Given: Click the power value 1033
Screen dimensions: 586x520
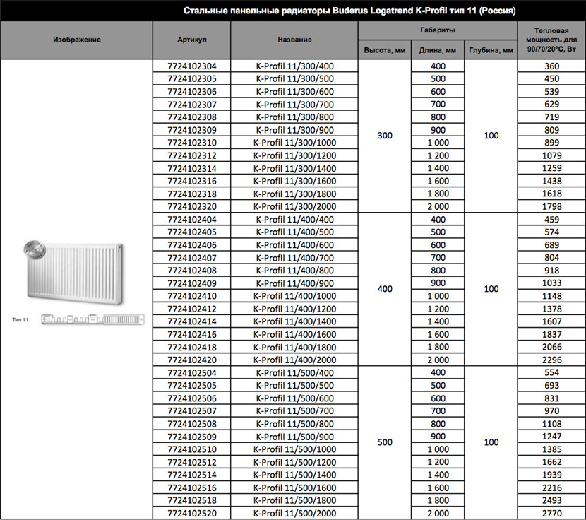Looking at the screenshot, I should tap(551, 283).
